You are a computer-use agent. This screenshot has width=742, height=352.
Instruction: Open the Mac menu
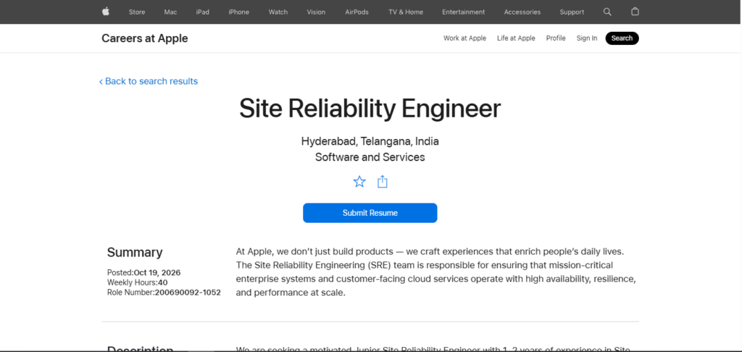(170, 12)
